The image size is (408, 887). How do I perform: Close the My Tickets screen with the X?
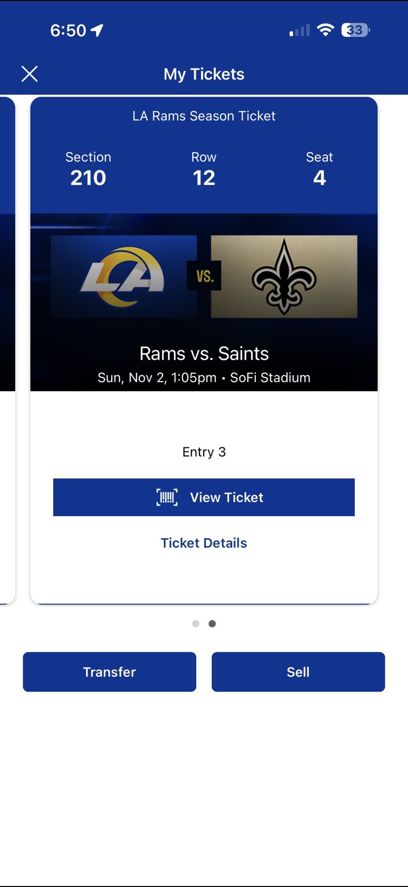click(x=30, y=73)
